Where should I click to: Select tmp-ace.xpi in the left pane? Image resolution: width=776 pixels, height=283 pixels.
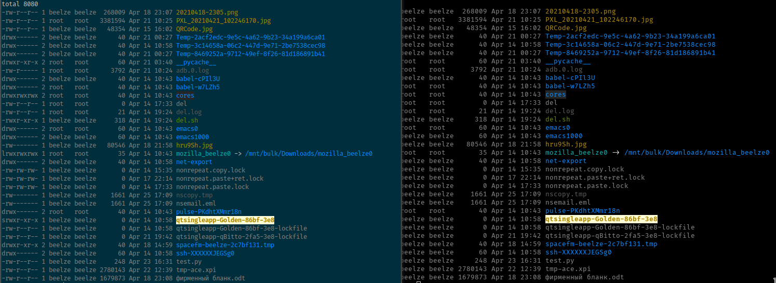pyautogui.click(x=196, y=269)
